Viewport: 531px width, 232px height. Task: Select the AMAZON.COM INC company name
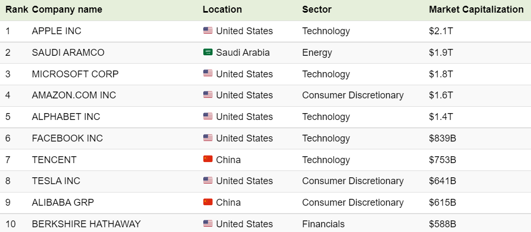74,95
